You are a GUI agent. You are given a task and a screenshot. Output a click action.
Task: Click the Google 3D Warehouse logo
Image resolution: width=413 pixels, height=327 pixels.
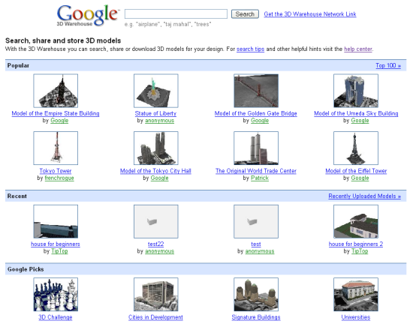tap(88, 16)
